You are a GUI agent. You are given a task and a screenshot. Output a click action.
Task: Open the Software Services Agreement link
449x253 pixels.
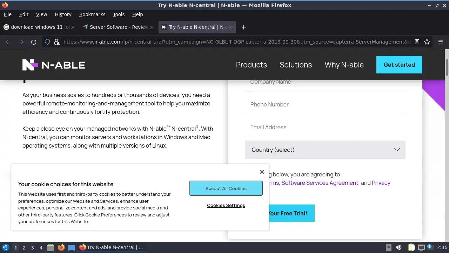[320, 183]
